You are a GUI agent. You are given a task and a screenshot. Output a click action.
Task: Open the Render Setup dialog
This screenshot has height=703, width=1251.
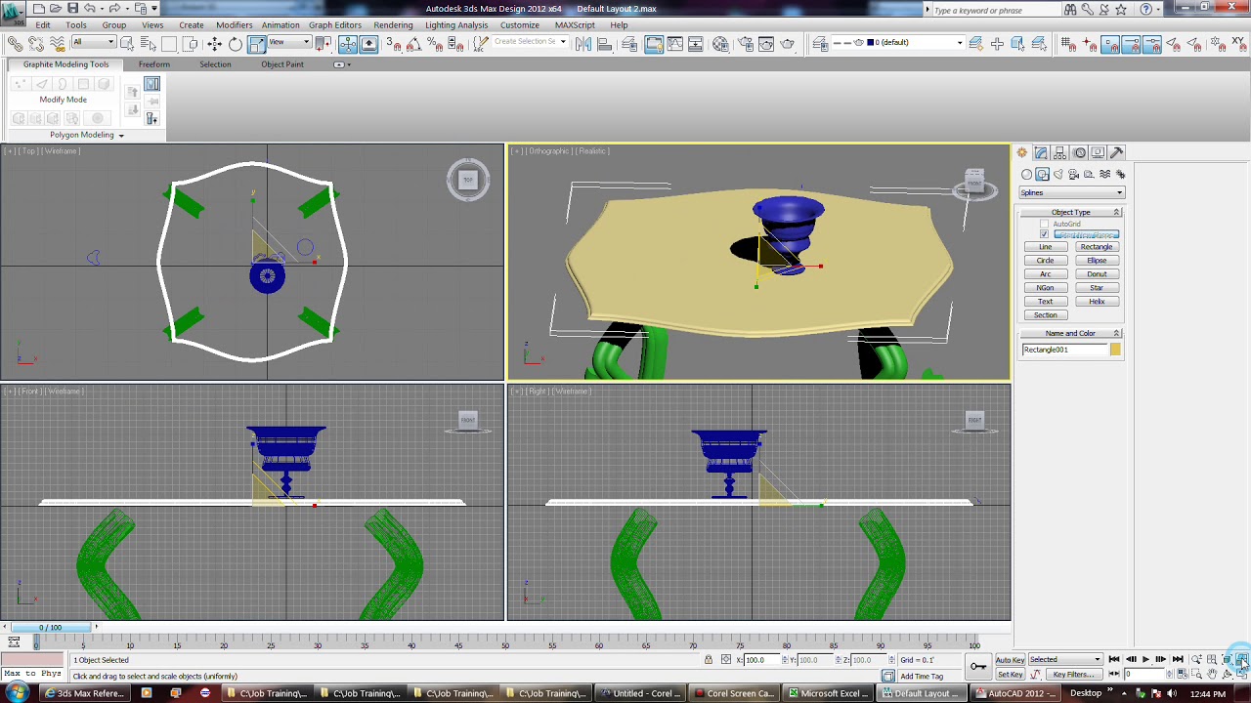746,44
